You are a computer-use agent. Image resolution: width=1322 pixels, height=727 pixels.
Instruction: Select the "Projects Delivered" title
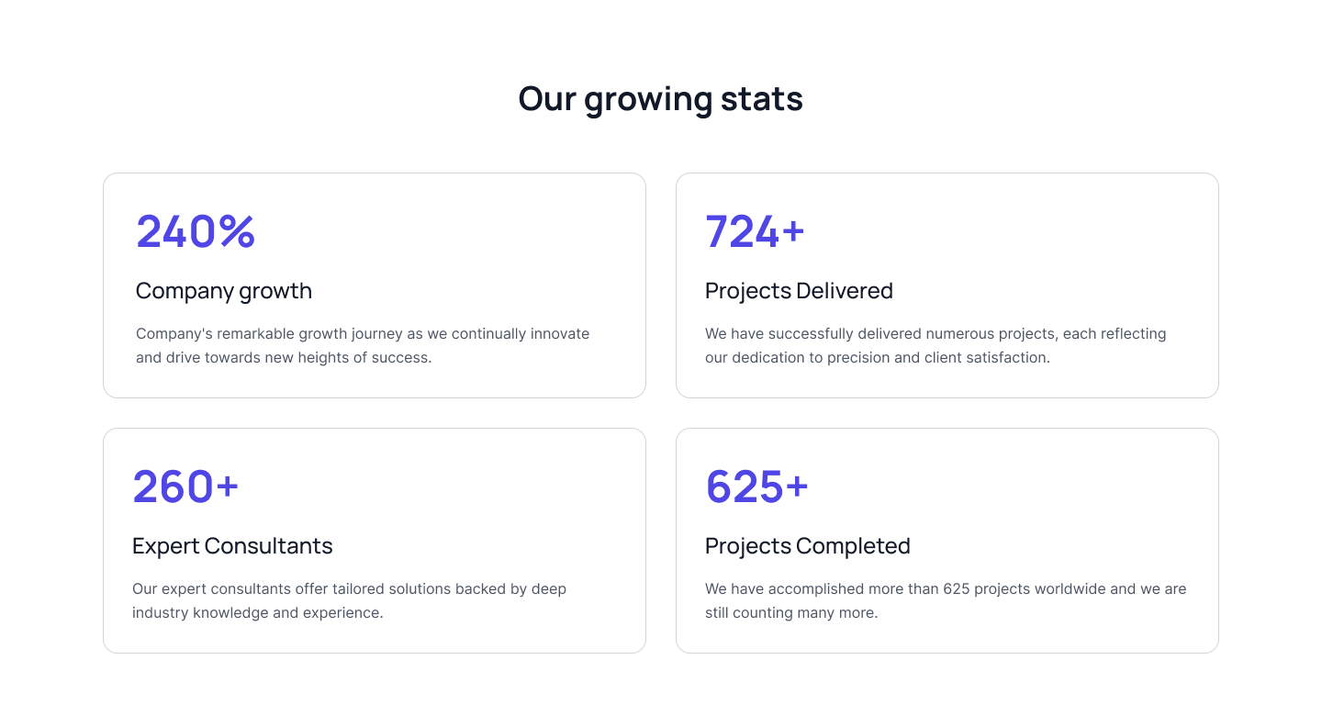point(799,291)
